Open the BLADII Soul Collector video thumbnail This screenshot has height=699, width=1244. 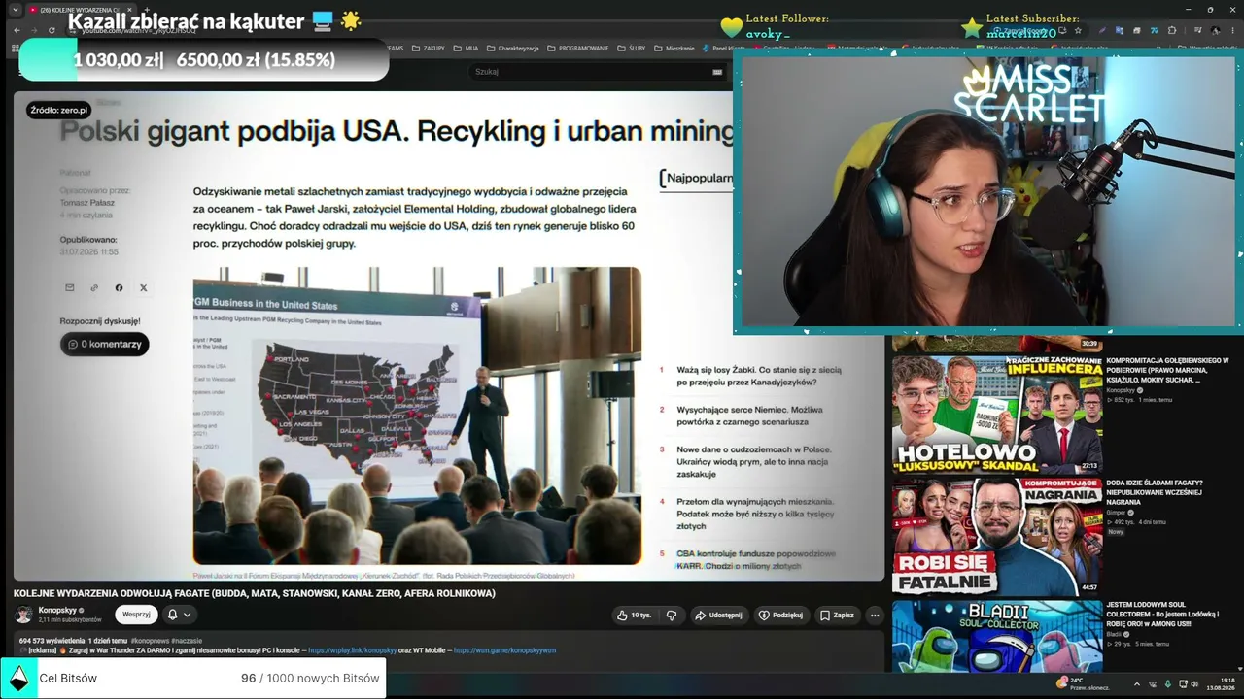(x=997, y=636)
